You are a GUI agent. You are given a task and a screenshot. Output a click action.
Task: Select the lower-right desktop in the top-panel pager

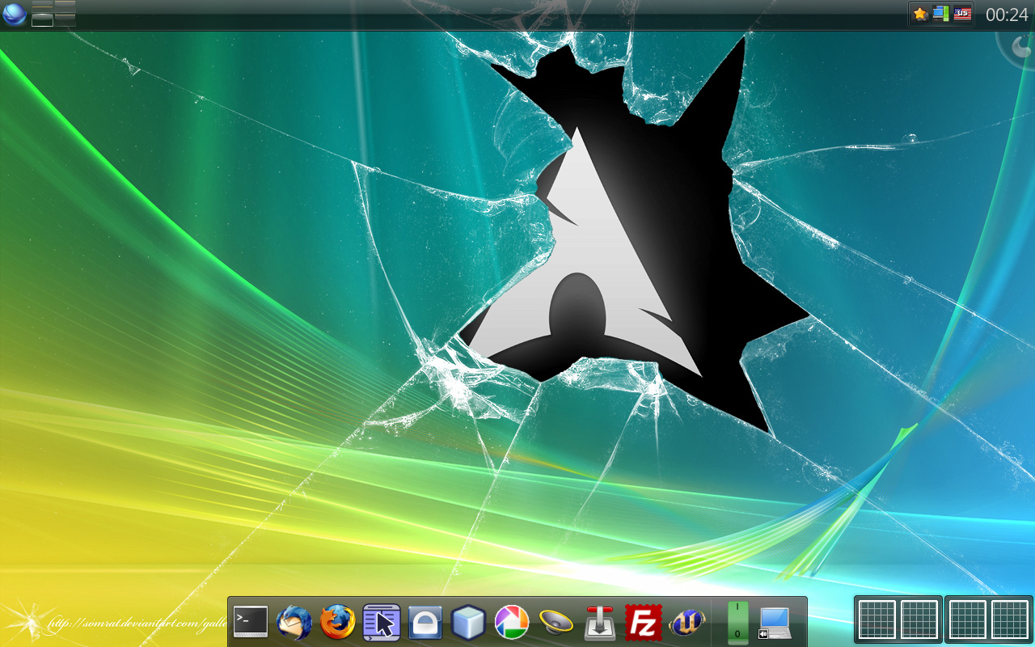click(65, 20)
